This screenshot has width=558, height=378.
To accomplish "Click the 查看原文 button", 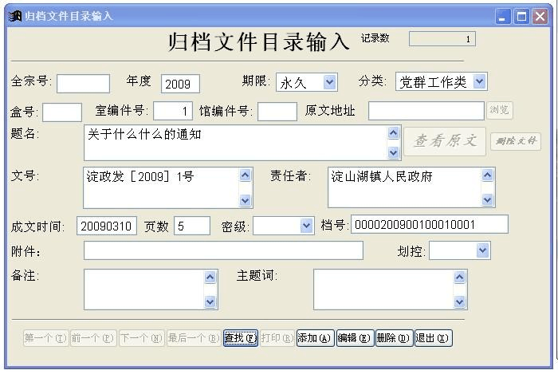I will pyautogui.click(x=445, y=141).
